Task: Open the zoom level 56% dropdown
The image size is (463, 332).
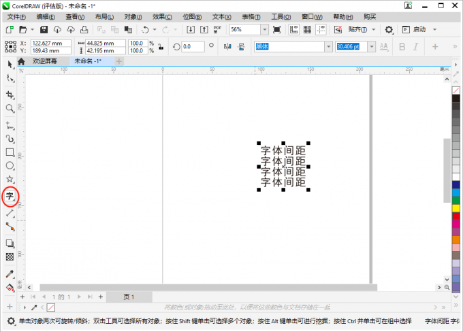Action: pos(264,30)
